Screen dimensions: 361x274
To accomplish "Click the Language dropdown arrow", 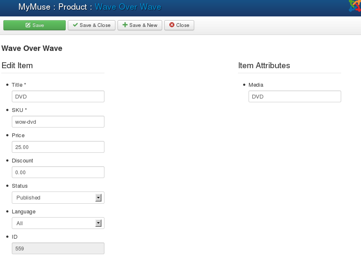I will pos(99,223).
